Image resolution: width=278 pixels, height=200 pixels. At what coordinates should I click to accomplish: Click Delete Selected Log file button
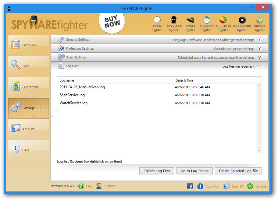point(238,171)
